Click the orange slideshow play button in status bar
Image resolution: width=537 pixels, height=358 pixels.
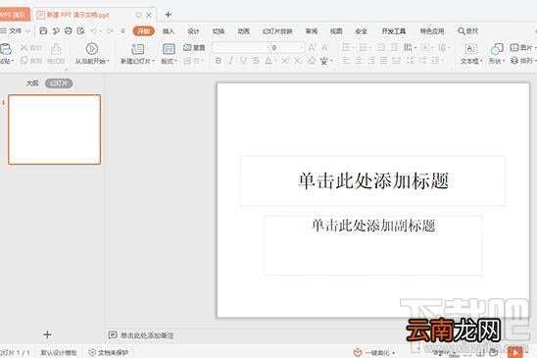[x=515, y=352]
